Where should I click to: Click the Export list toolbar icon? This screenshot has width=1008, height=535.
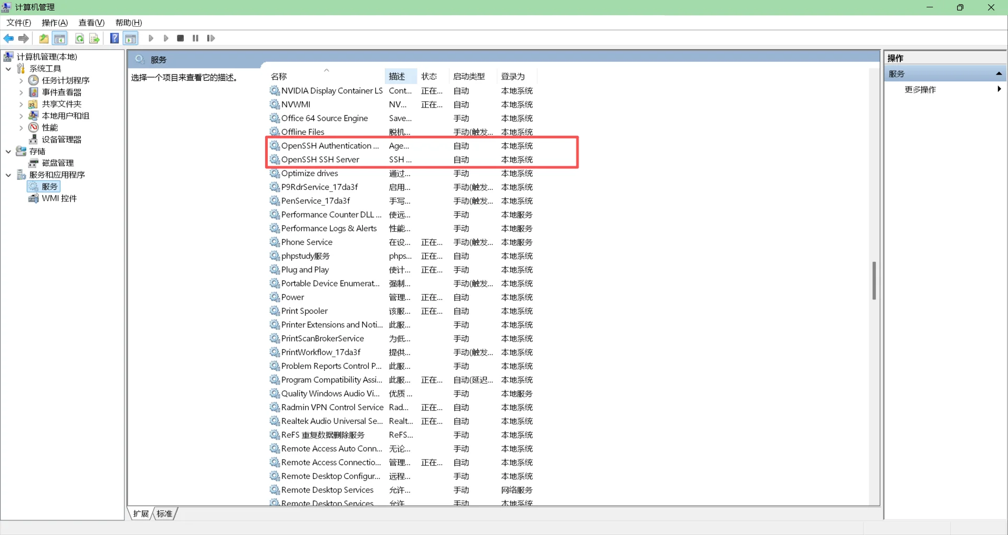tap(94, 38)
